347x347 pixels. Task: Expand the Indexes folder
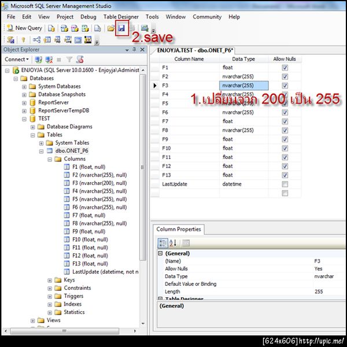click(50, 305)
